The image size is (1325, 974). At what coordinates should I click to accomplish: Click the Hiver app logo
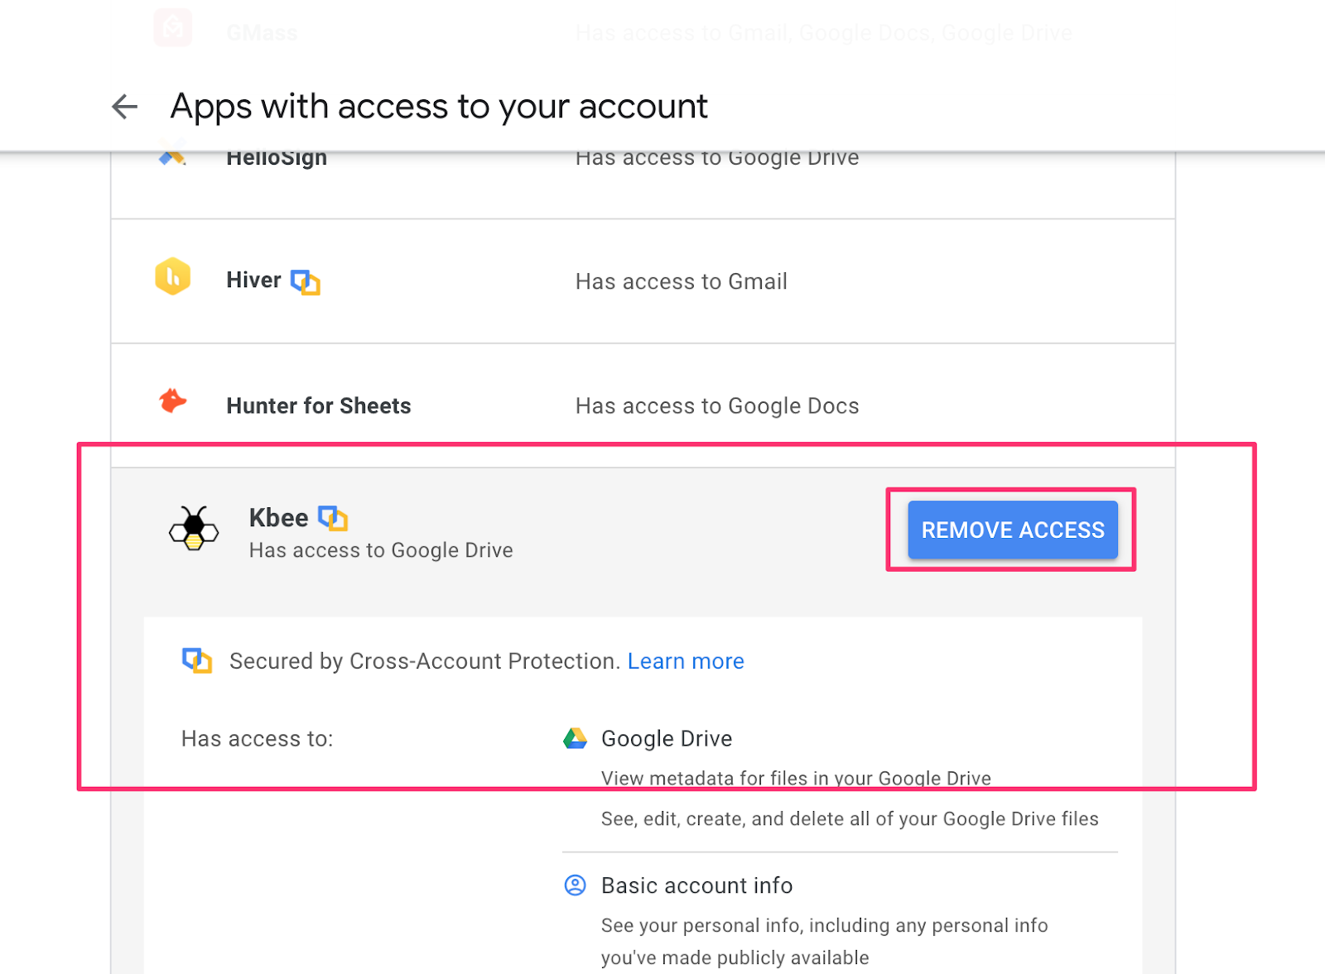click(173, 276)
